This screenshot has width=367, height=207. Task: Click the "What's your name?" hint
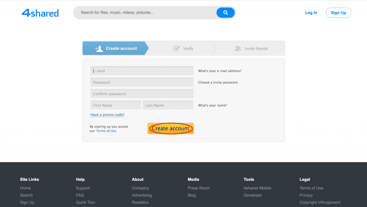coord(212,105)
